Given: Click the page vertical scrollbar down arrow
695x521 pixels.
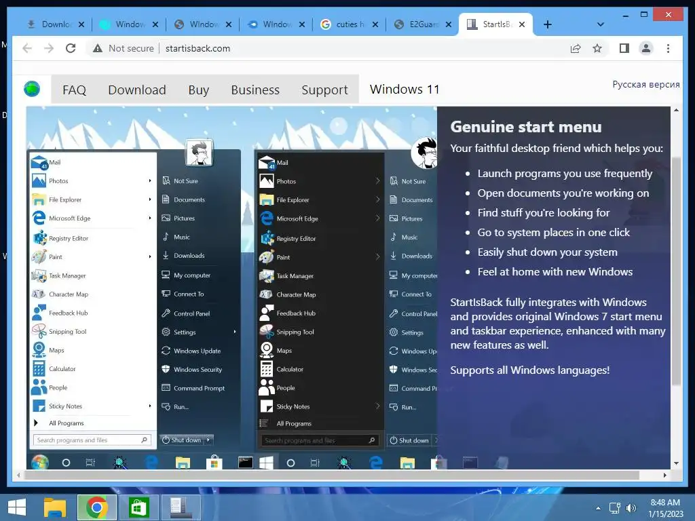Looking at the screenshot, I should (677, 463).
